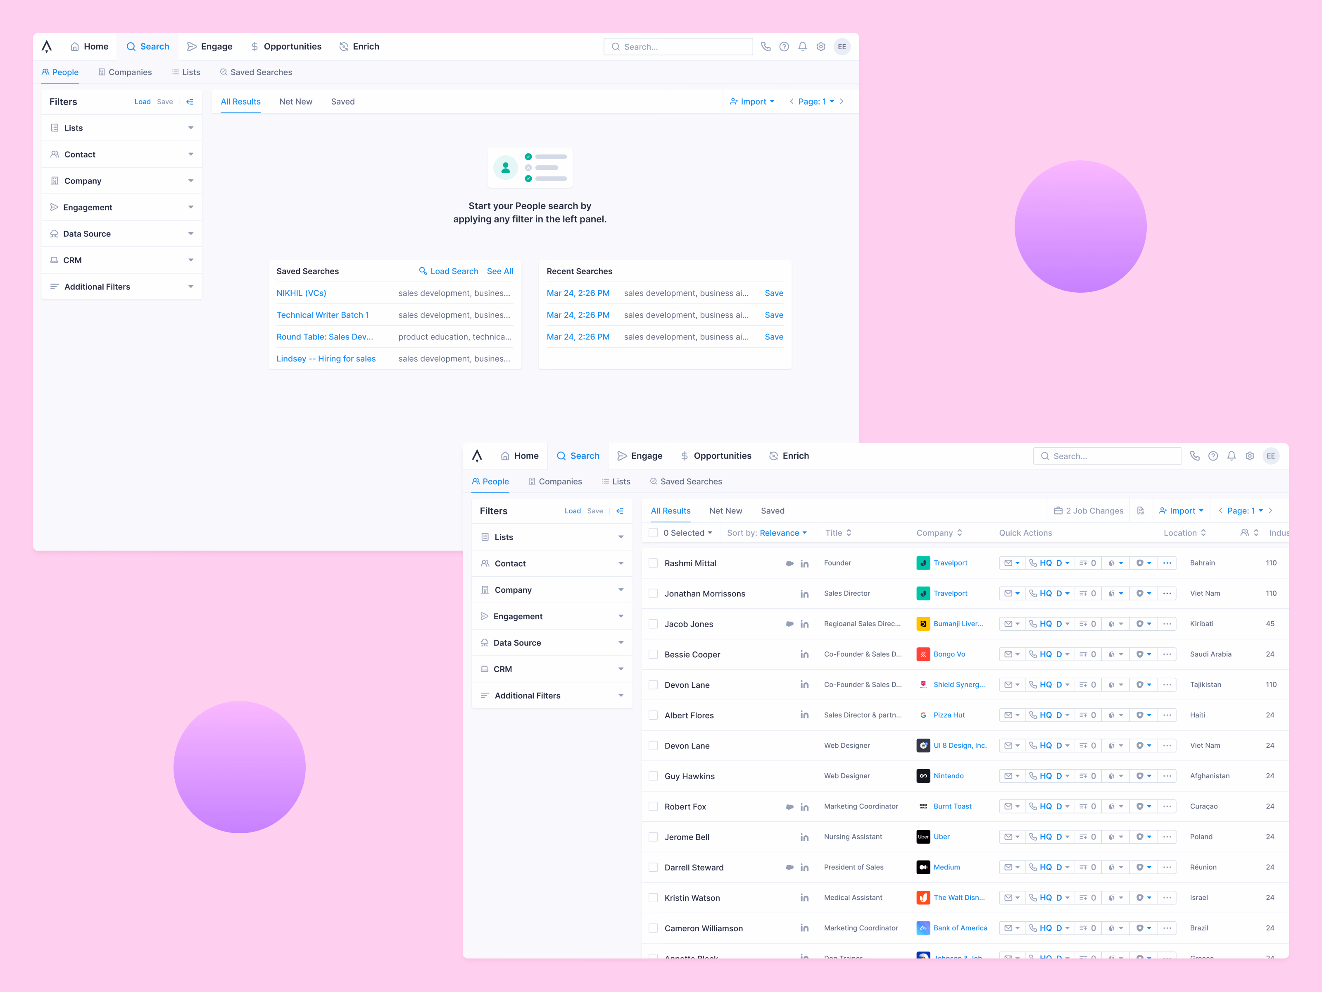The width and height of the screenshot is (1322, 992).
Task: Open Lindsey -- Hiring for sales search
Action: pos(326,359)
